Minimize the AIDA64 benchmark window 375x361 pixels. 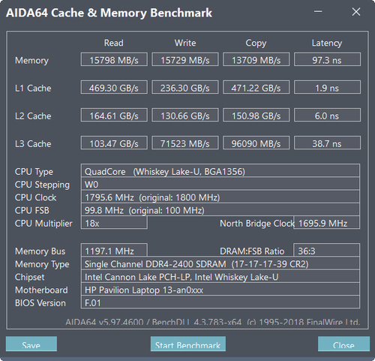318,11
